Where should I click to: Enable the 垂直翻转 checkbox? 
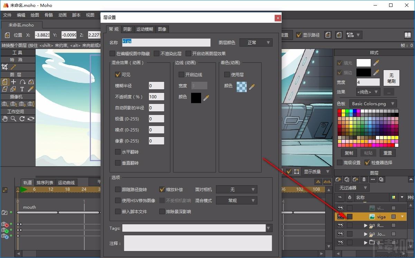(x=118, y=163)
